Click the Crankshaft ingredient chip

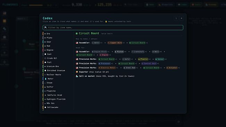tap(137, 52)
